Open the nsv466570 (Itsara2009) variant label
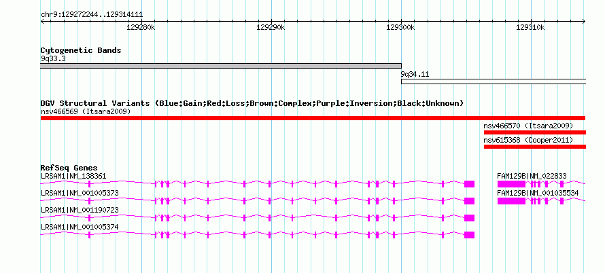The width and height of the screenshot is (605, 273). [x=528, y=126]
